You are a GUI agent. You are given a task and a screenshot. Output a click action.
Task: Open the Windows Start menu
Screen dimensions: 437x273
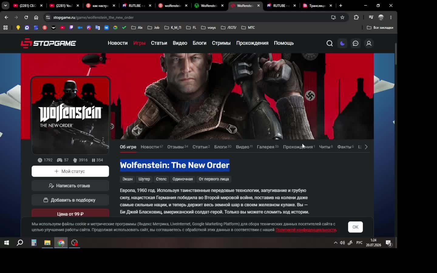[x=6, y=243]
